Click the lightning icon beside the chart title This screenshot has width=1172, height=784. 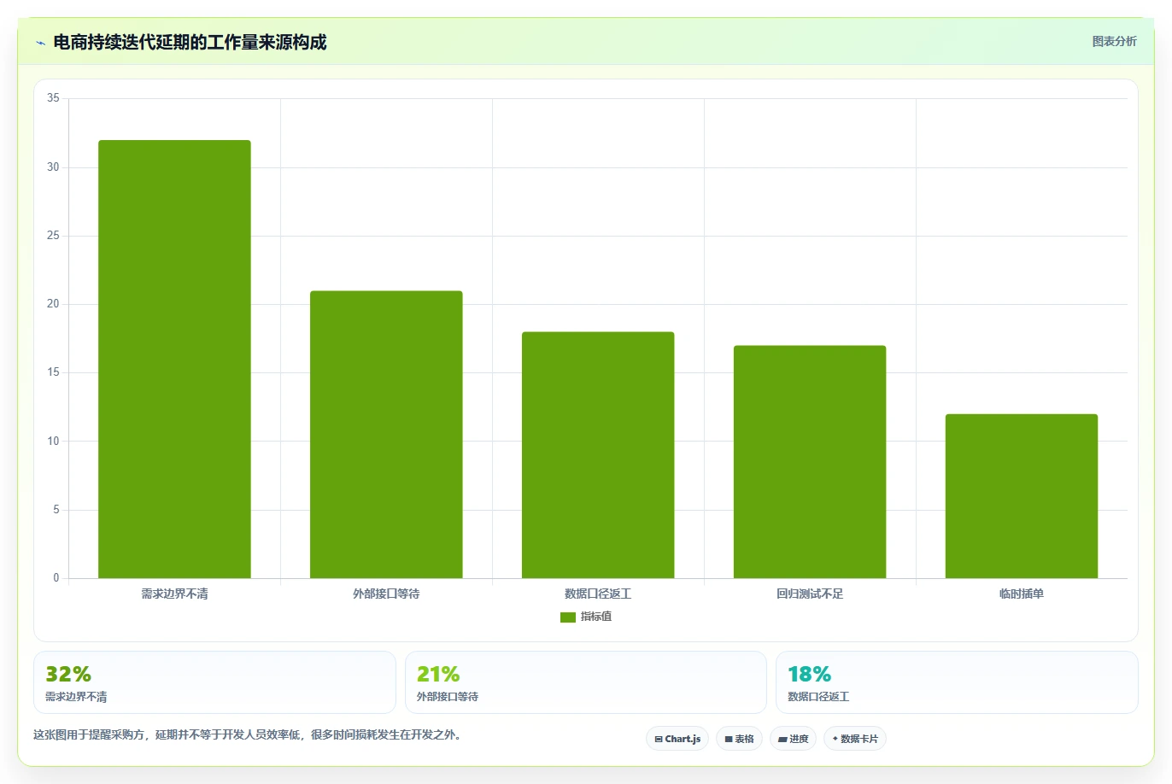point(40,43)
